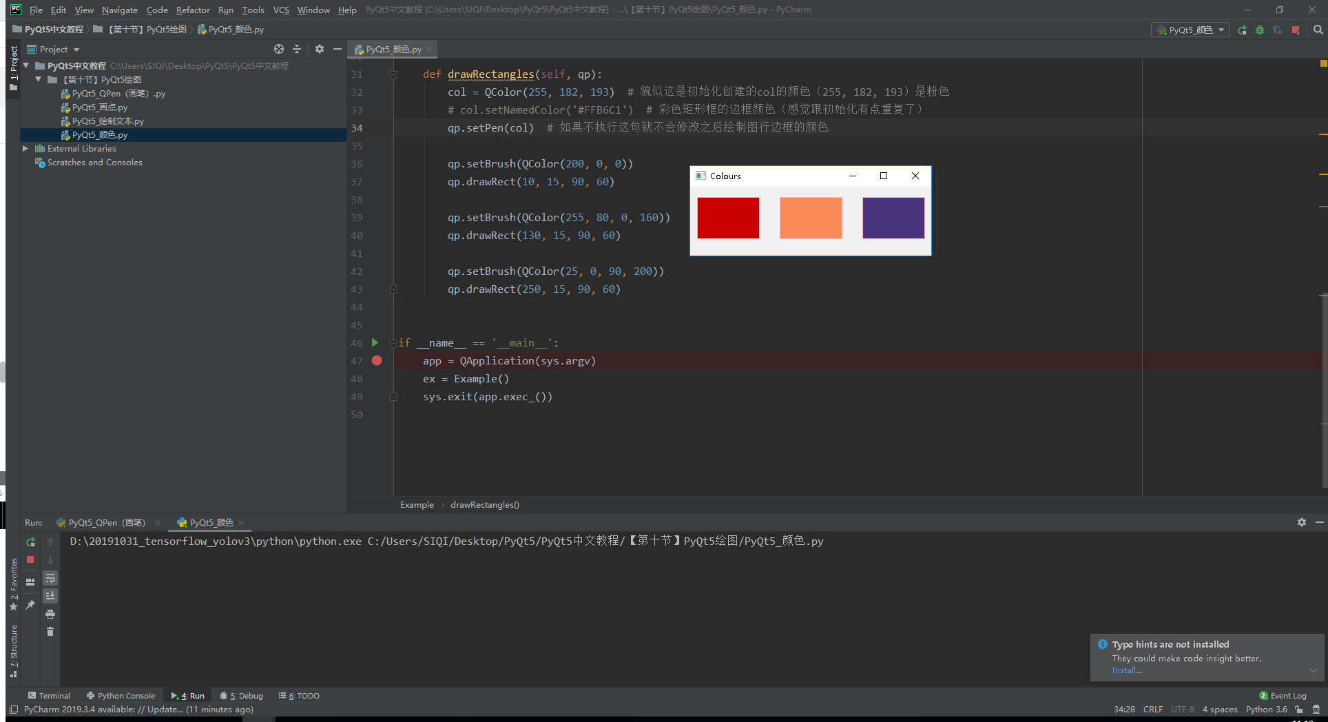Switch to the Python Console tab
This screenshot has width=1328, height=722.
click(121, 695)
